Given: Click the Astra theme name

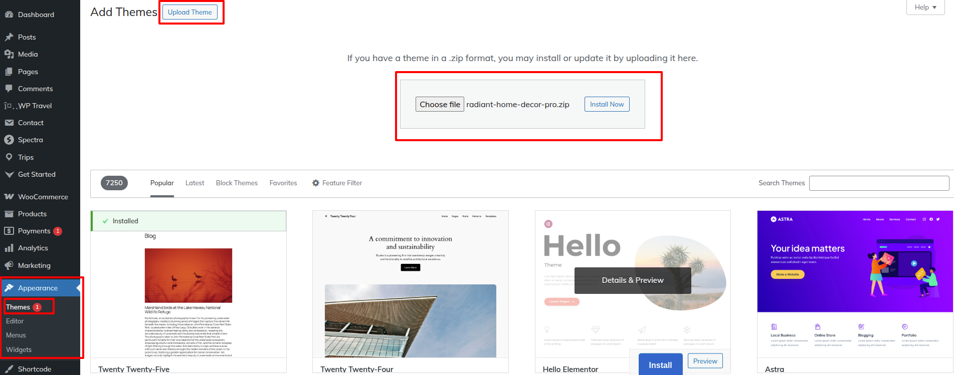Looking at the screenshot, I should (775, 369).
